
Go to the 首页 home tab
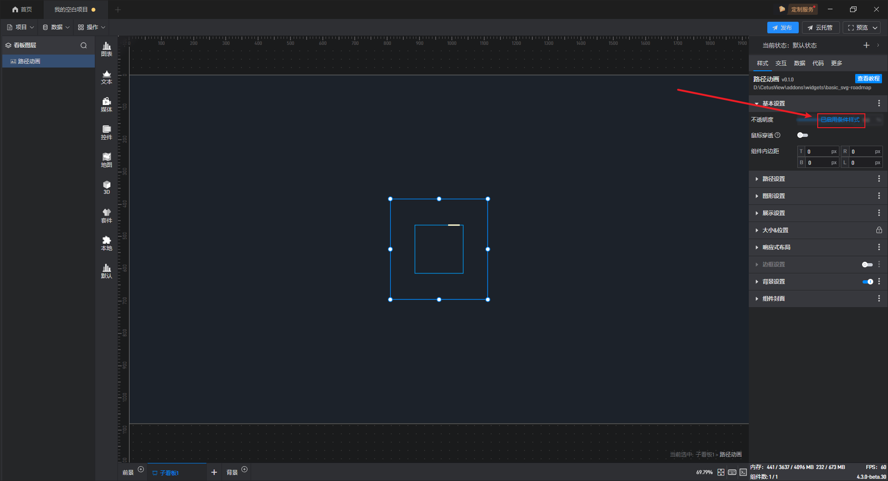(x=22, y=9)
